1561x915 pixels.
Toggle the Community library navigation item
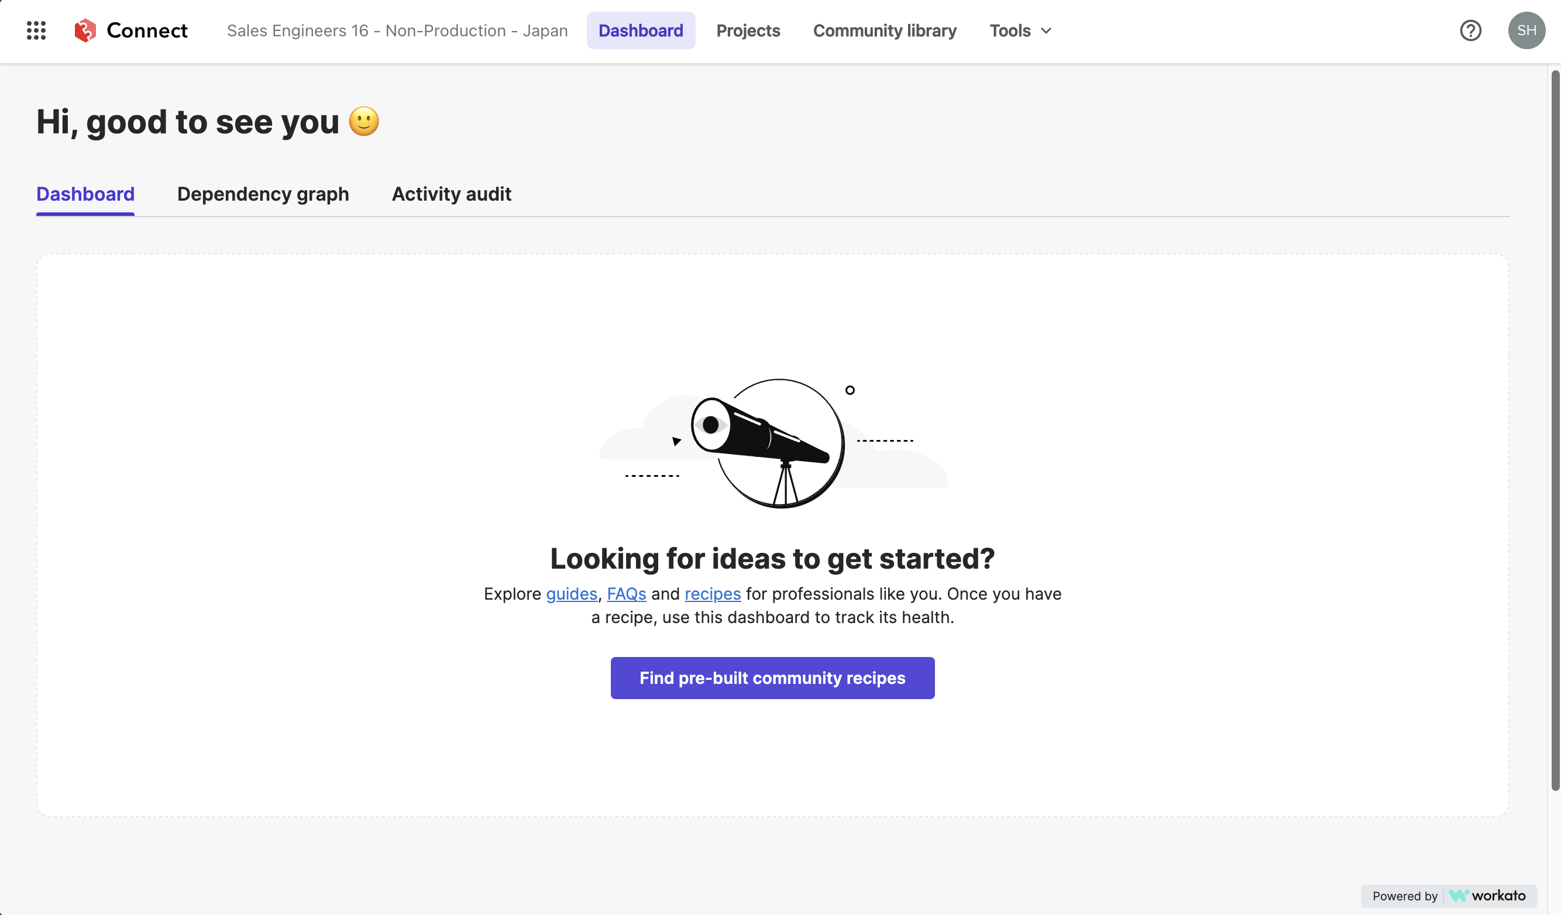click(885, 30)
